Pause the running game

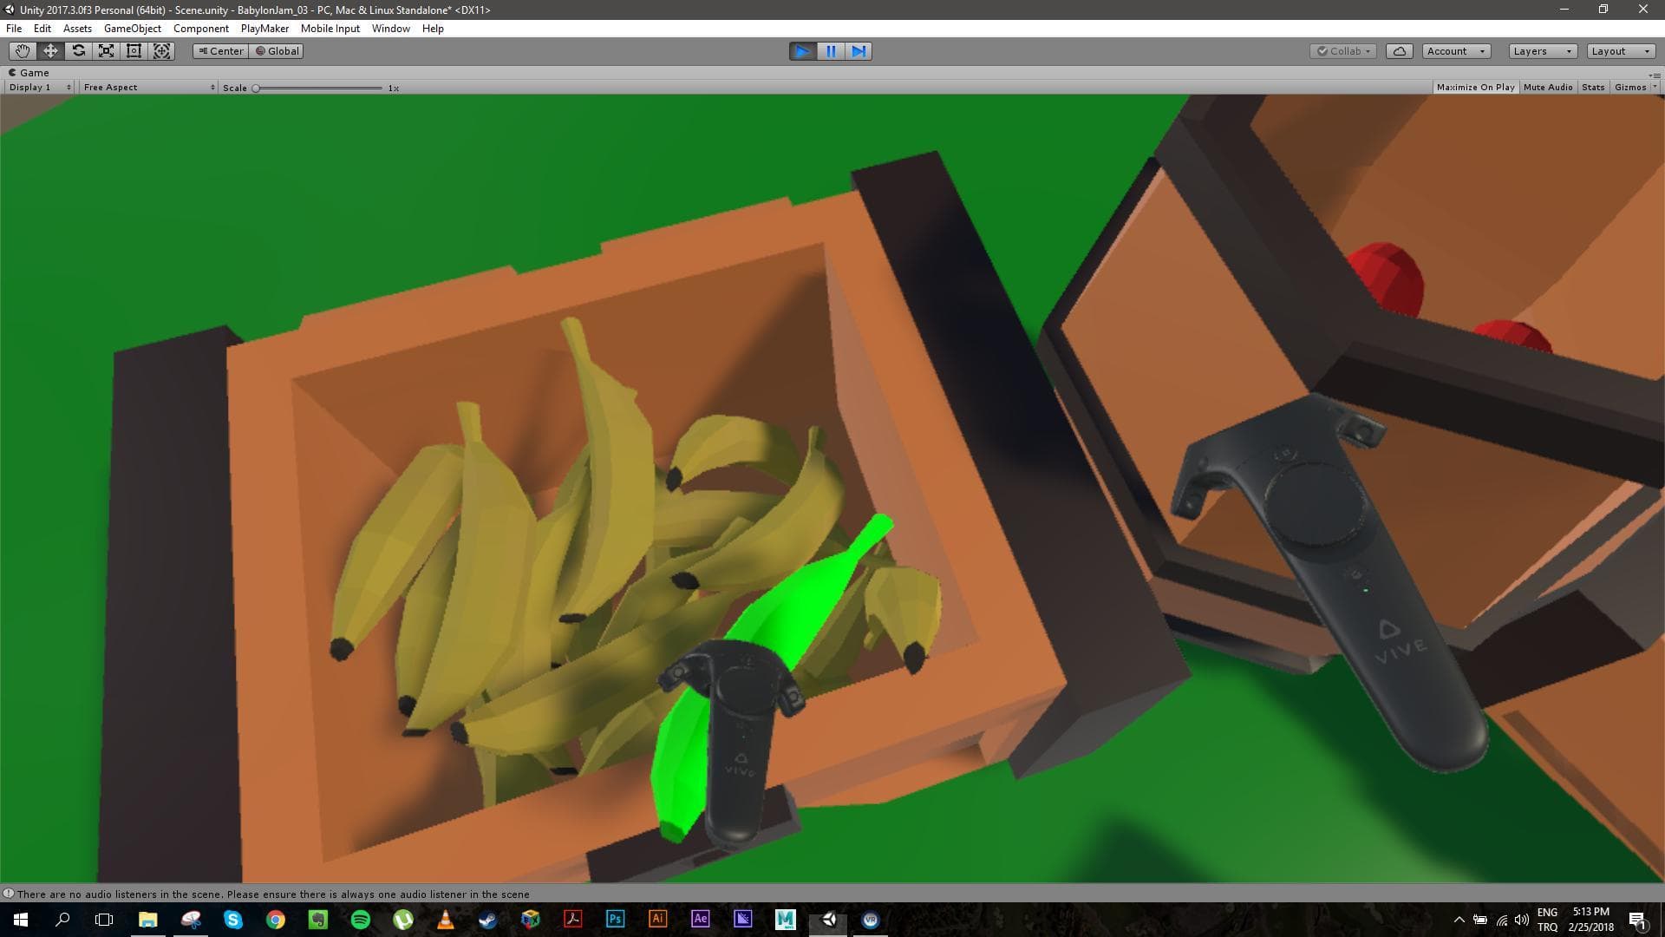pyautogui.click(x=831, y=51)
